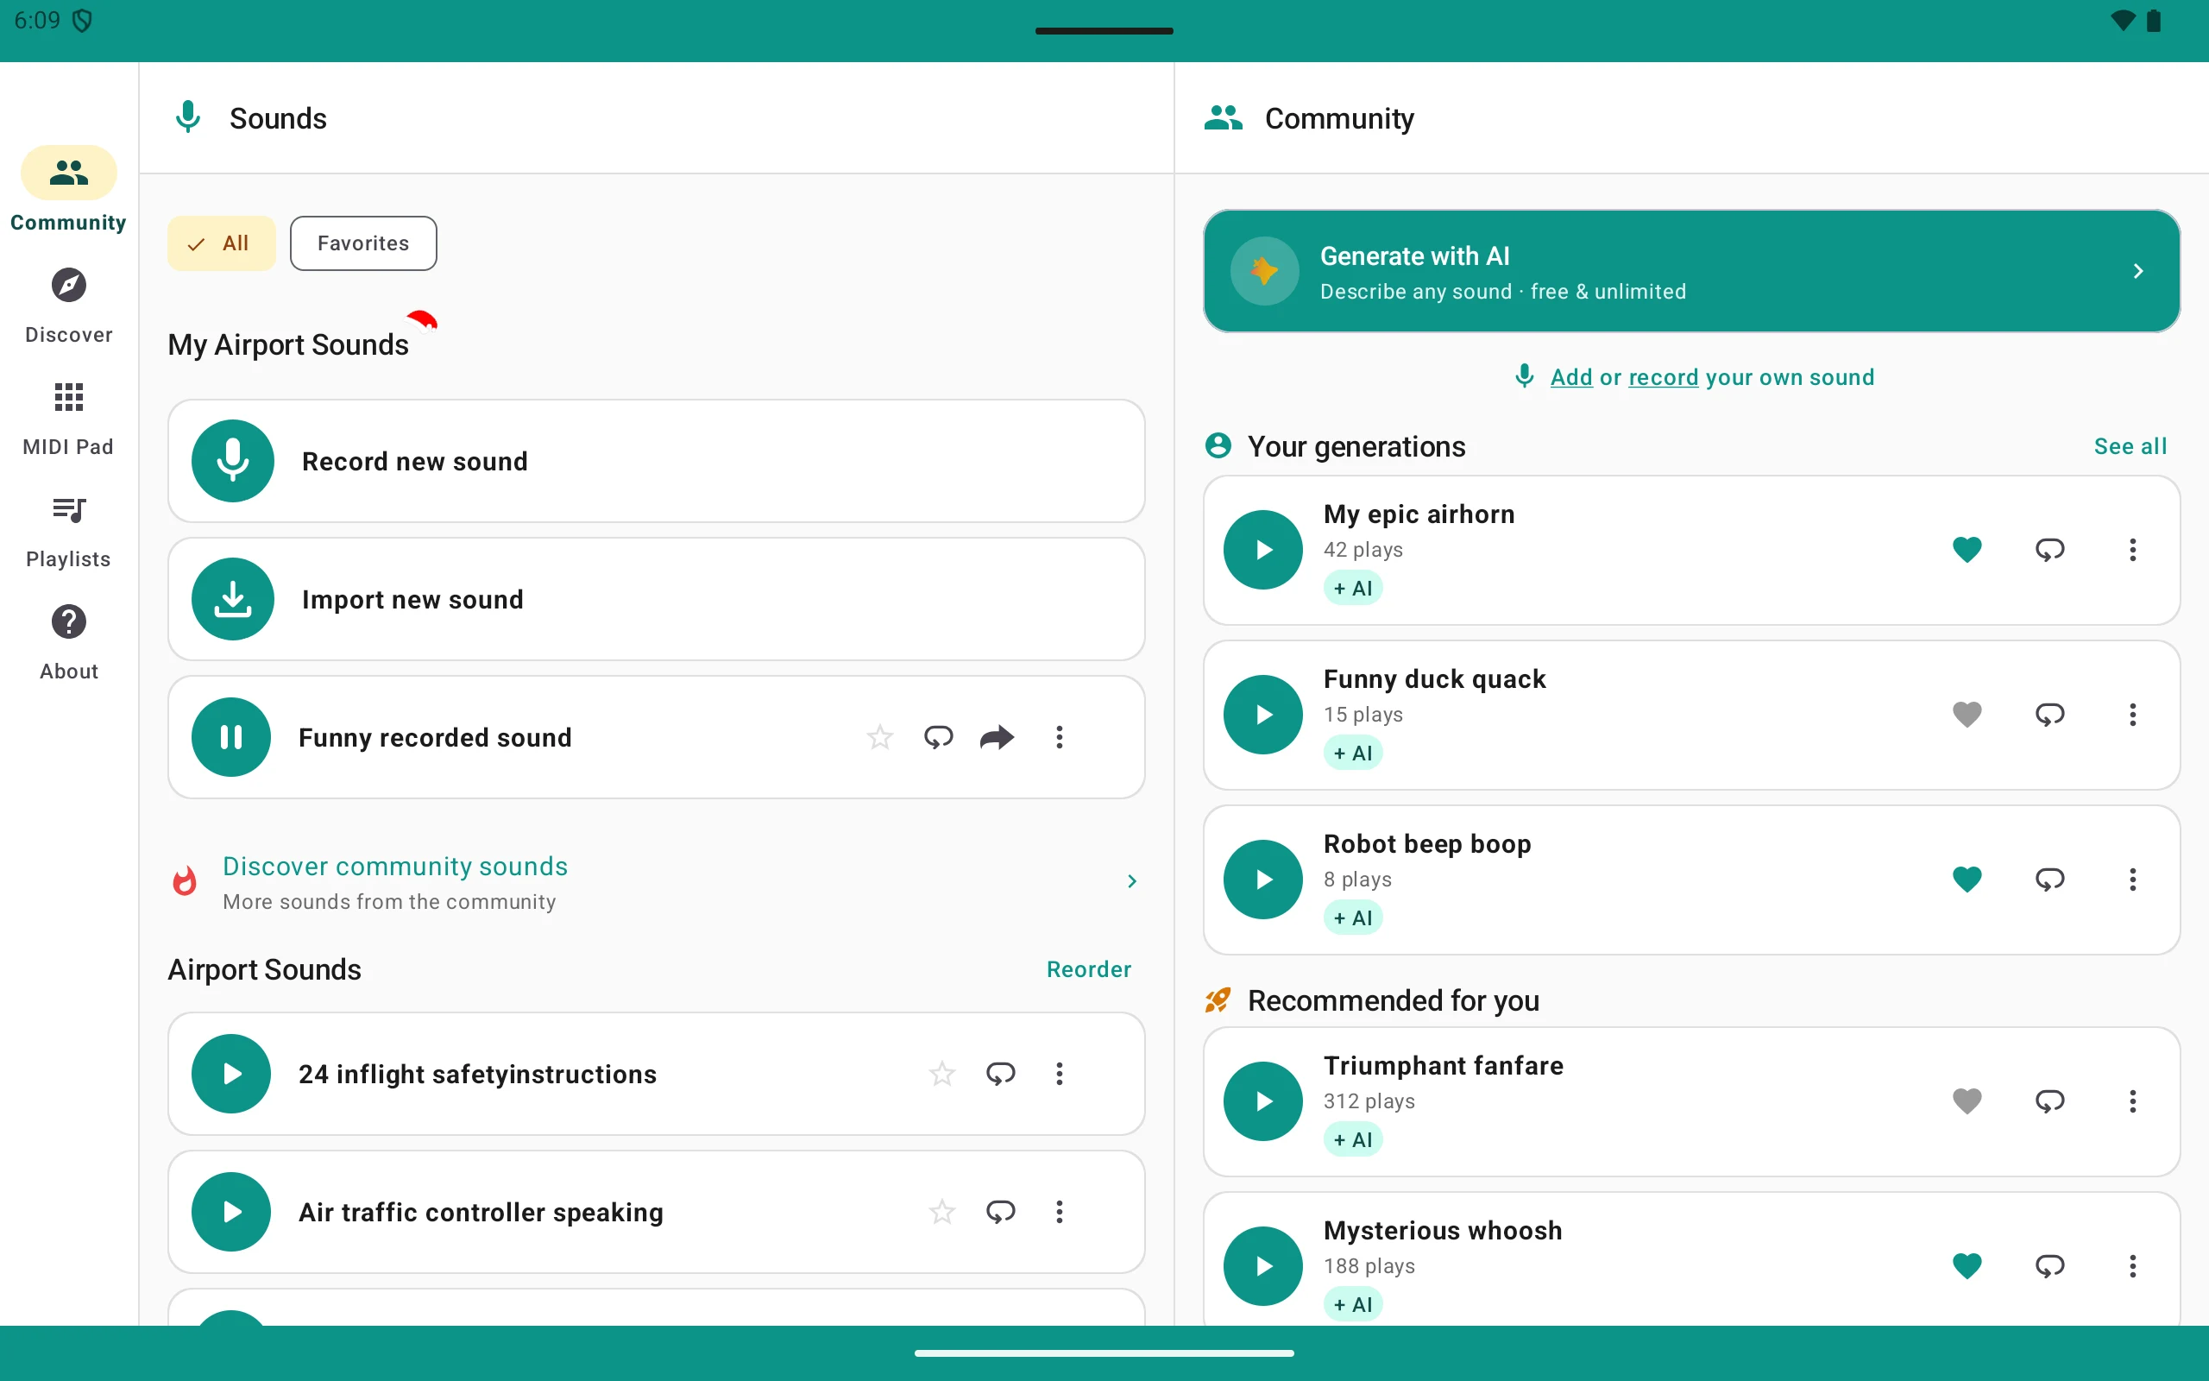Open the About question mark icon
Screen dimensions: 2209x1381
[68, 622]
